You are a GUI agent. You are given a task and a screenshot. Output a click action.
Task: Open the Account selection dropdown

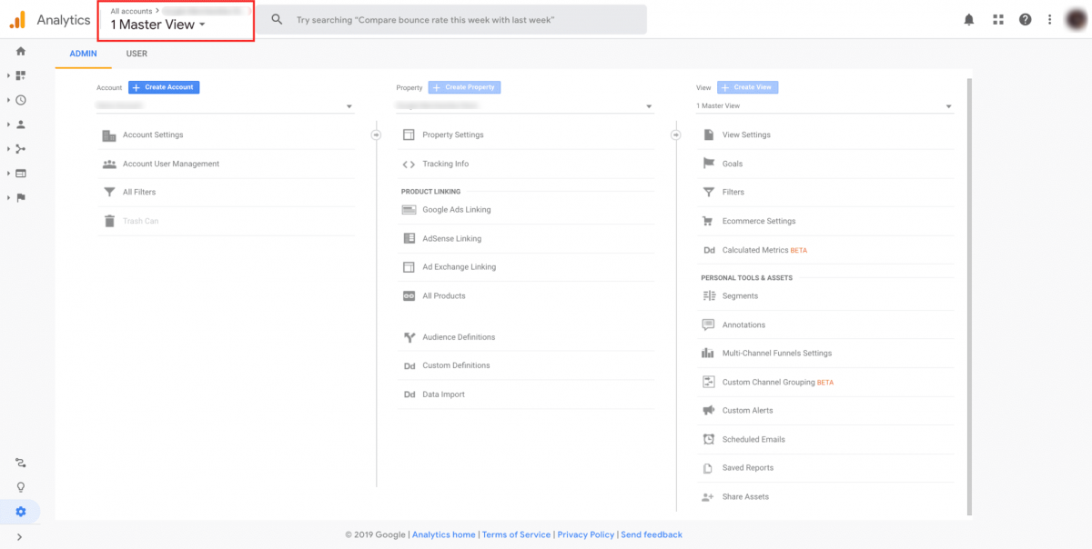tap(225, 106)
